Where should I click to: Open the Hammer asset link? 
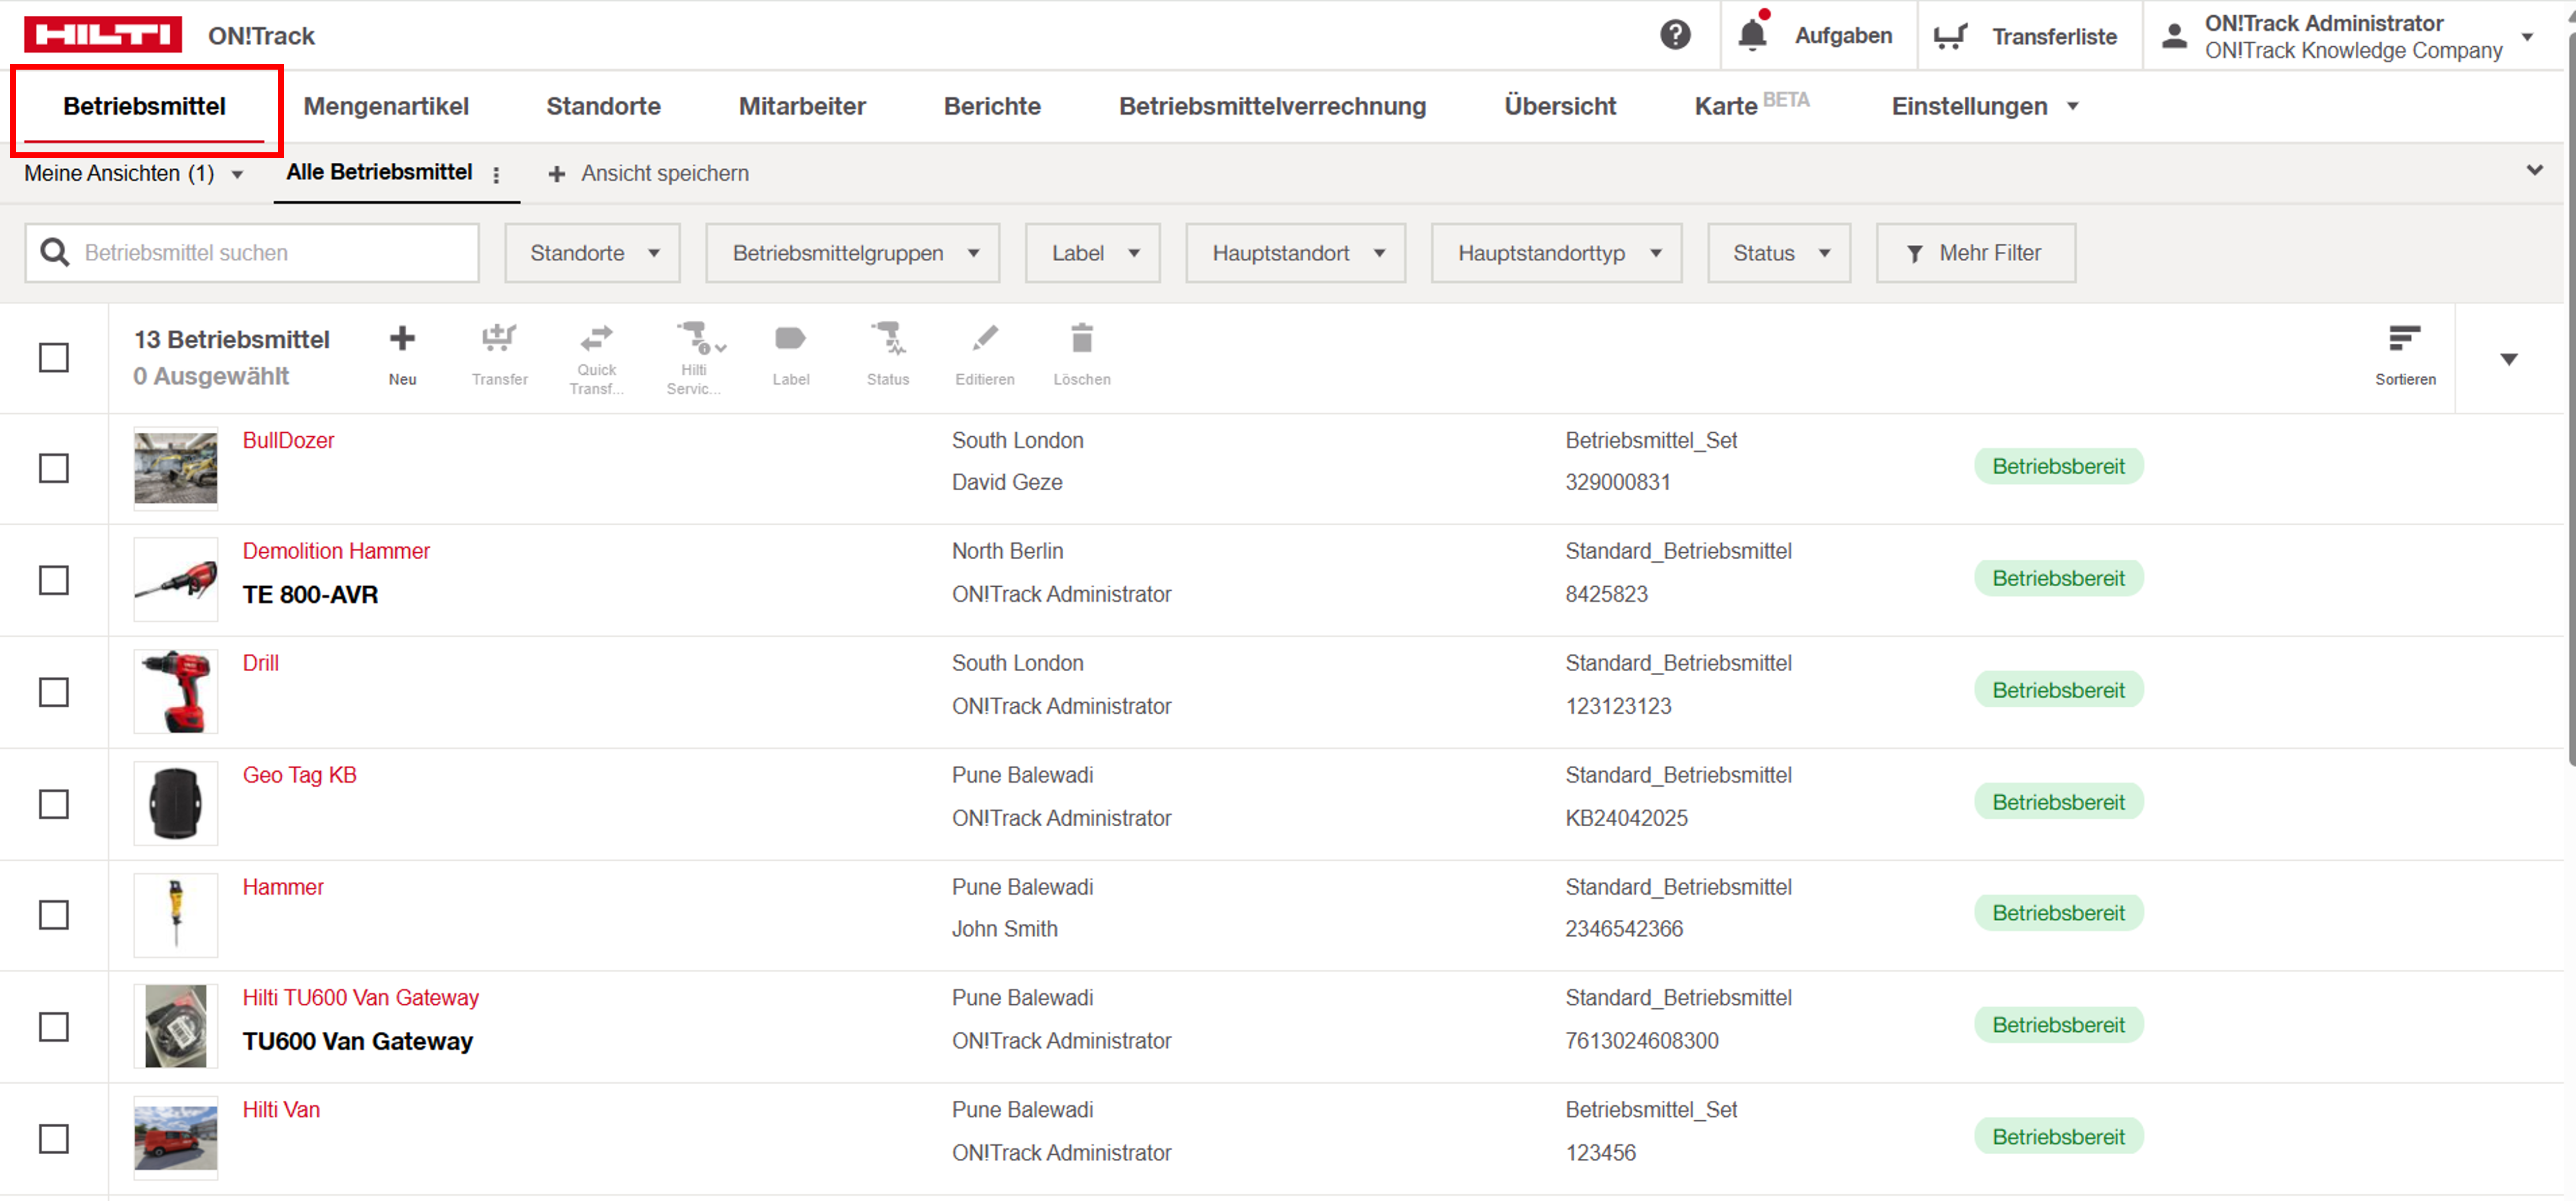[x=283, y=887]
